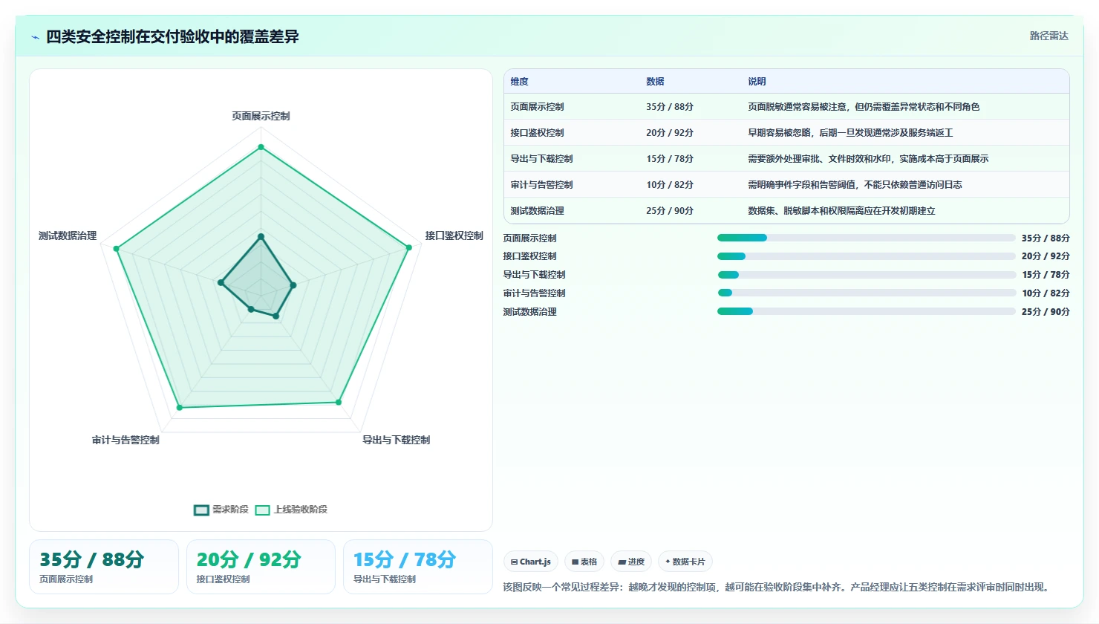1099x624 pixels.
Task: Click the 10分 / 82分 progress value label
Action: point(1046,293)
